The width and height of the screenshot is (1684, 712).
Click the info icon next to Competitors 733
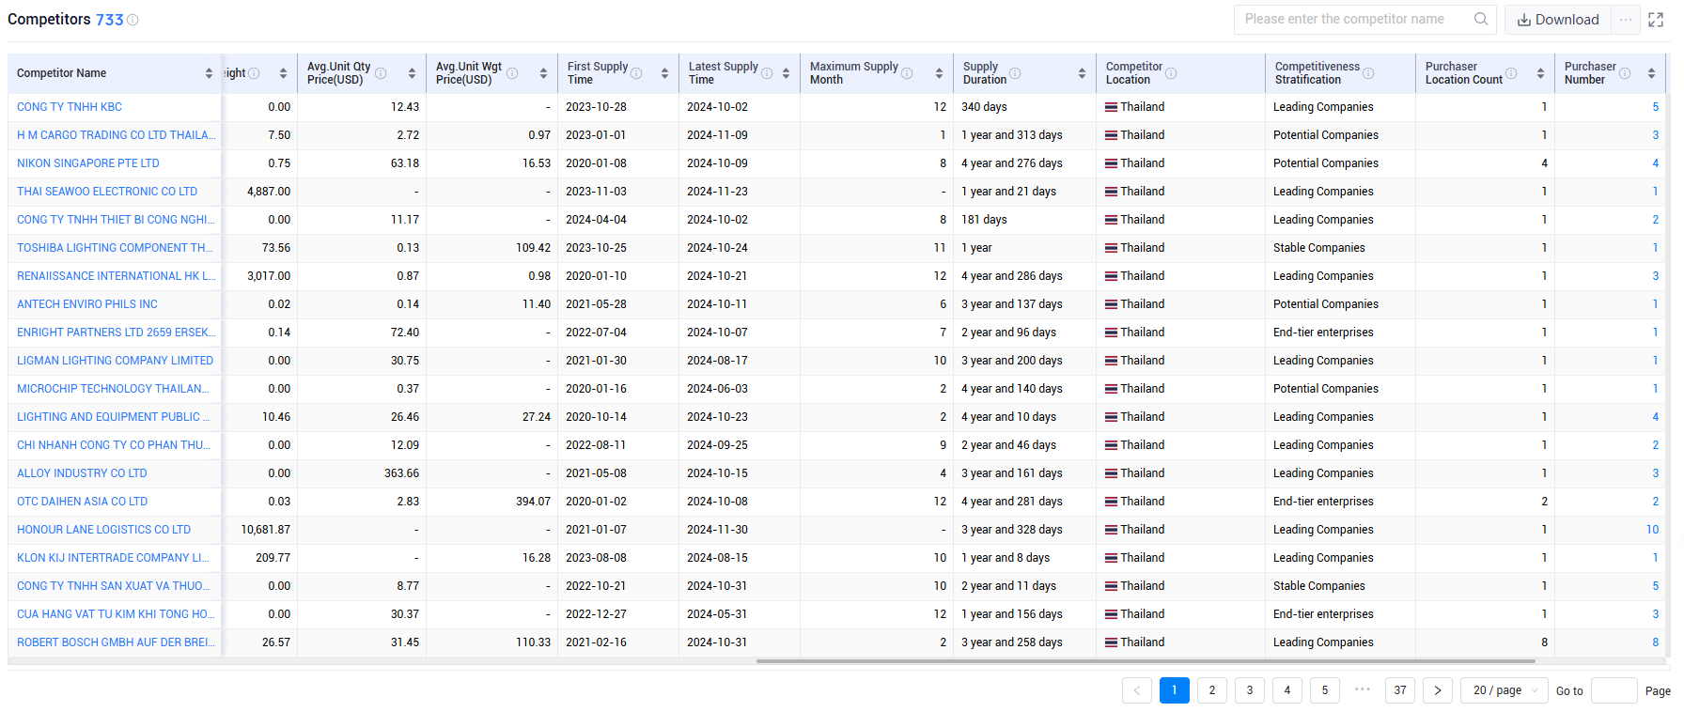click(133, 20)
